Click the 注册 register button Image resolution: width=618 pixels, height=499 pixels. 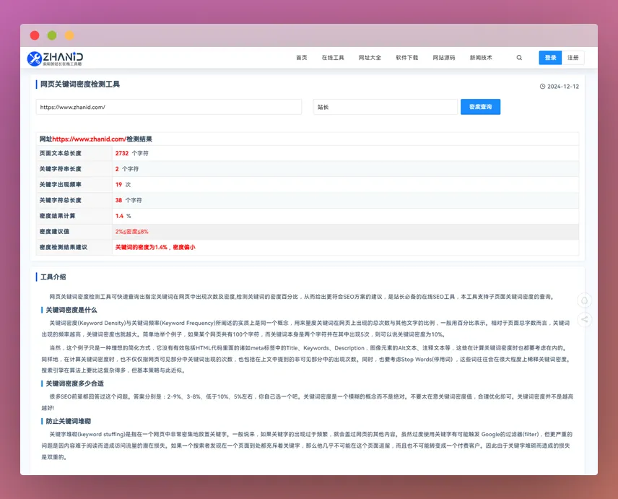(575, 57)
